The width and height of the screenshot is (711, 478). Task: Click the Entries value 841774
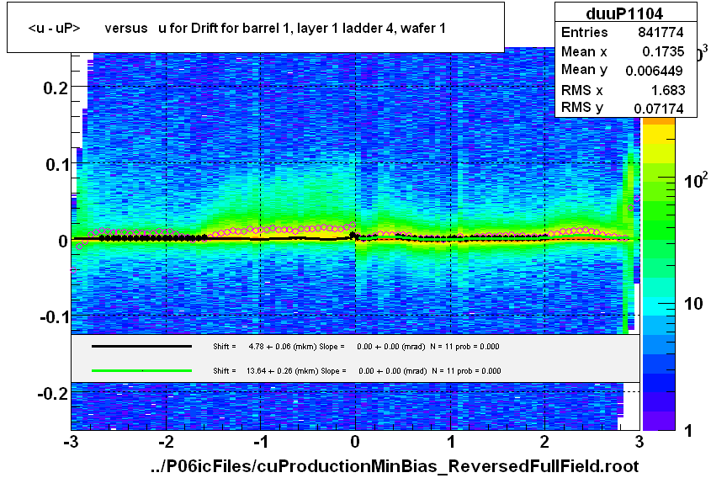click(661, 32)
